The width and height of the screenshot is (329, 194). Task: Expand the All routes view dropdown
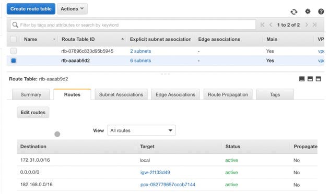(x=142, y=130)
